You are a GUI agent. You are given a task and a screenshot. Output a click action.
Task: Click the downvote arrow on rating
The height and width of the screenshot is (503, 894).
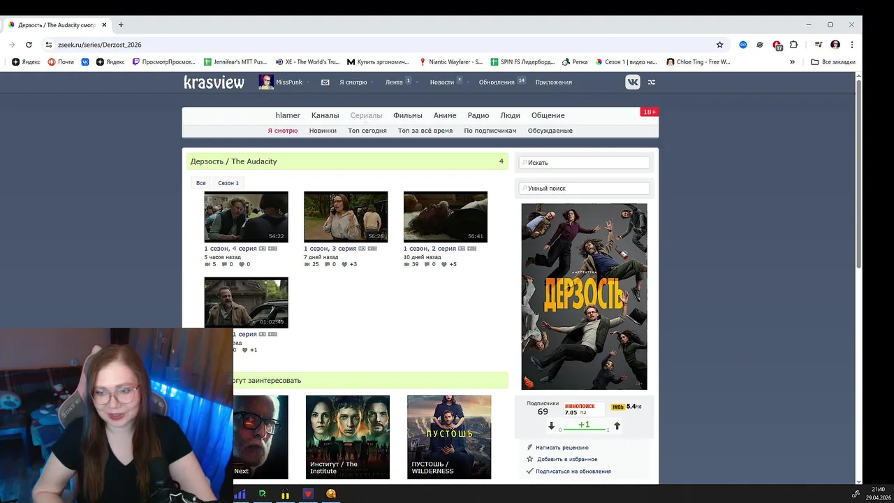point(551,425)
